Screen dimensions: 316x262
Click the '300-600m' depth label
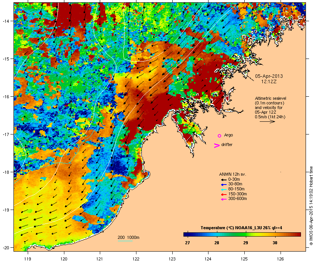tap(237, 199)
